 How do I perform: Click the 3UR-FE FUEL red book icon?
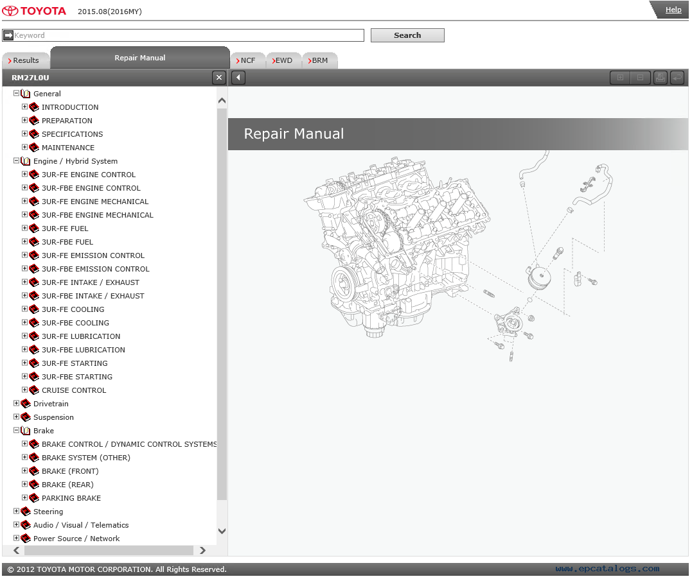click(x=34, y=229)
